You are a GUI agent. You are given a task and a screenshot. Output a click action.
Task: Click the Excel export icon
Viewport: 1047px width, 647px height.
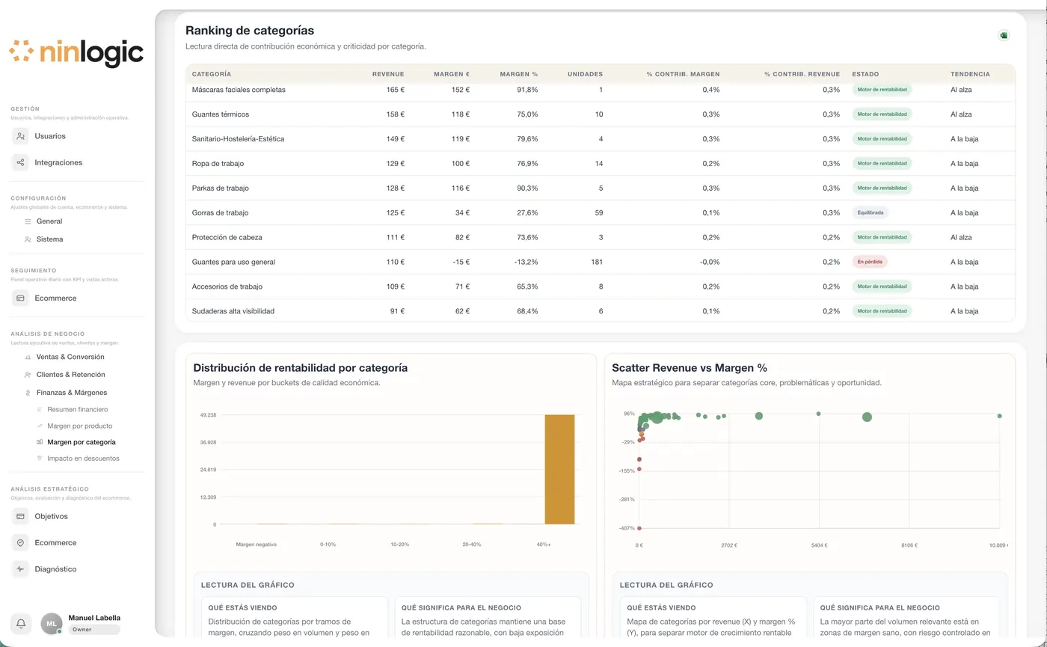pyautogui.click(x=1004, y=35)
